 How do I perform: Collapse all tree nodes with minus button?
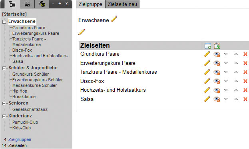[53, 4]
